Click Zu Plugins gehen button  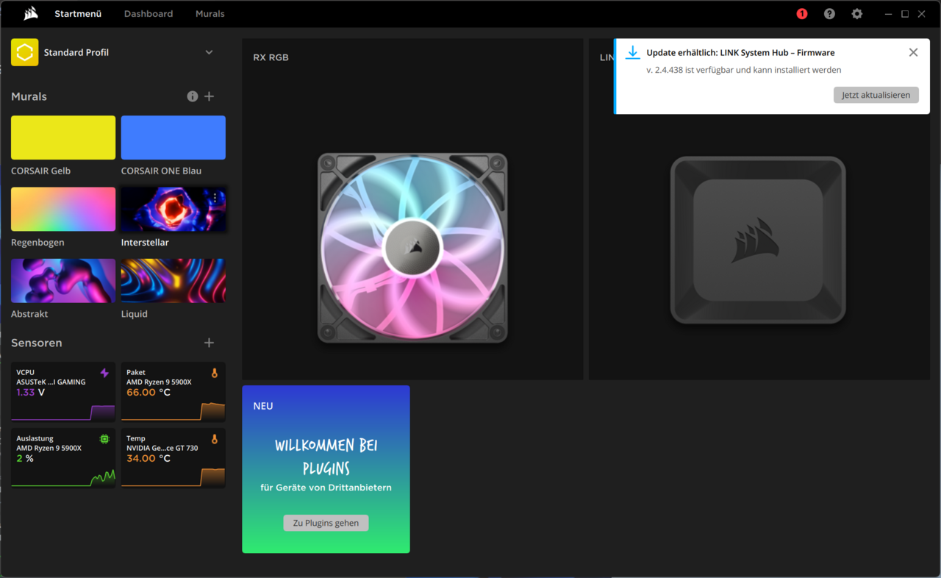point(326,523)
